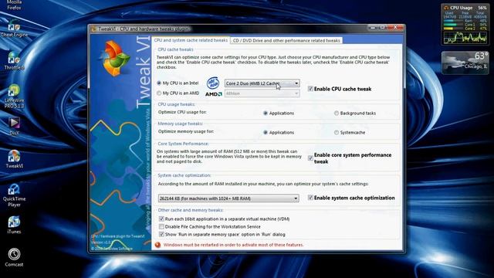Optimize CPU usage for Background tasks
The height and width of the screenshot is (278, 494).
337,114
